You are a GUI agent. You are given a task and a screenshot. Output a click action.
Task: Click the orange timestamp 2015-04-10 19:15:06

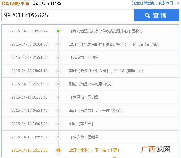pos(30,150)
